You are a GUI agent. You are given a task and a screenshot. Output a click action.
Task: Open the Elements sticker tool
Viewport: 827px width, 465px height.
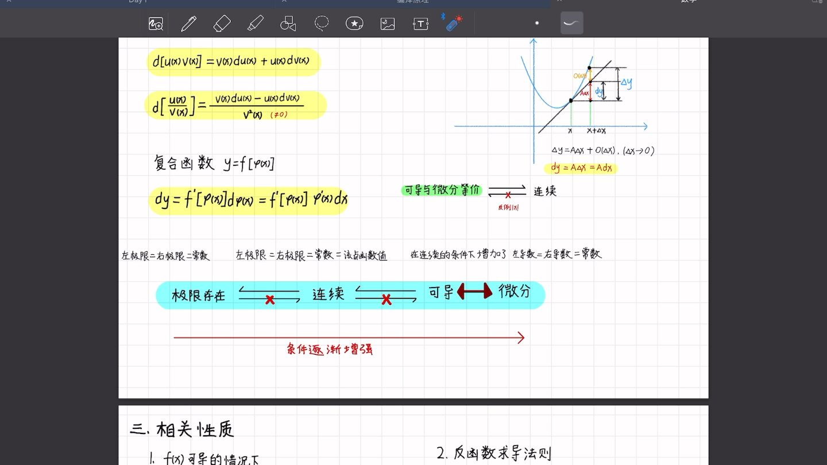354,23
